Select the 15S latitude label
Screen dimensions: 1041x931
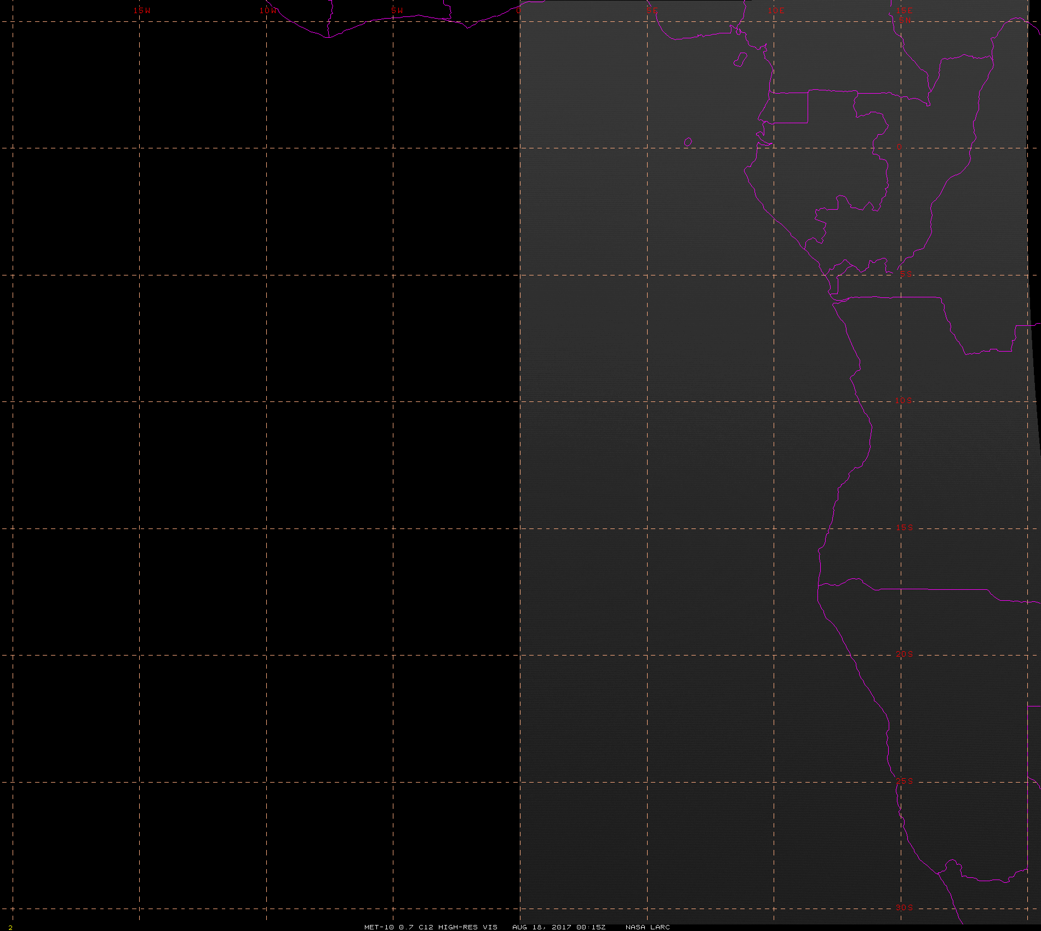pos(905,527)
